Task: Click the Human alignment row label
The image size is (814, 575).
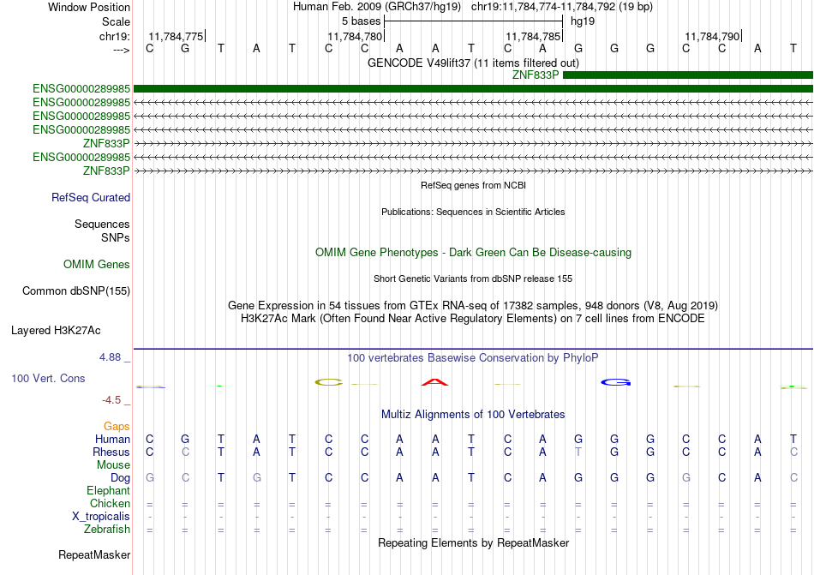Action: click(112, 439)
